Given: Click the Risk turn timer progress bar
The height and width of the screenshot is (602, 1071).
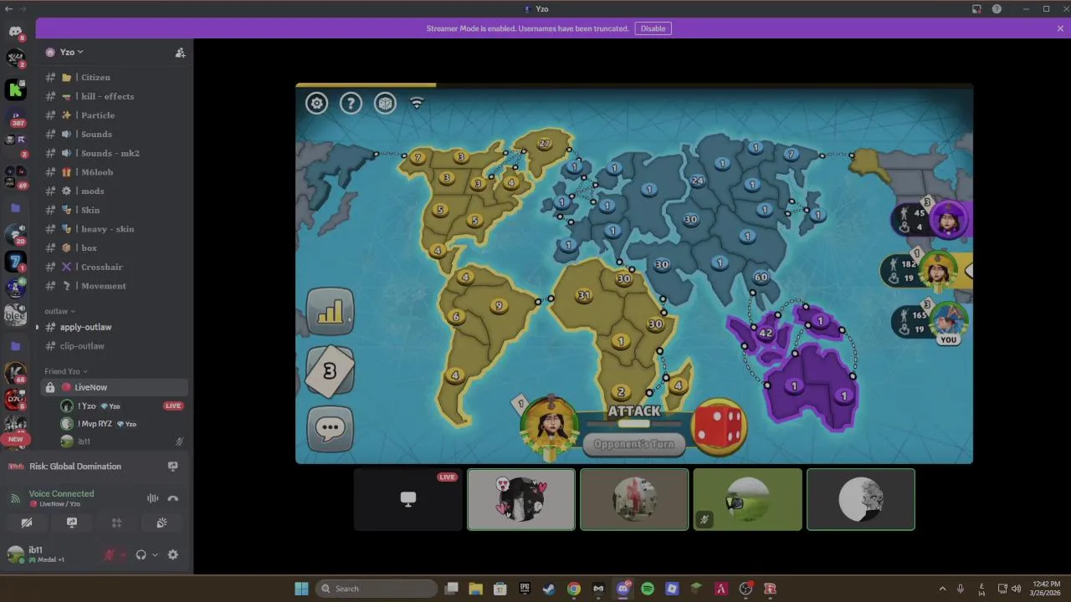Looking at the screenshot, I should pos(634,84).
